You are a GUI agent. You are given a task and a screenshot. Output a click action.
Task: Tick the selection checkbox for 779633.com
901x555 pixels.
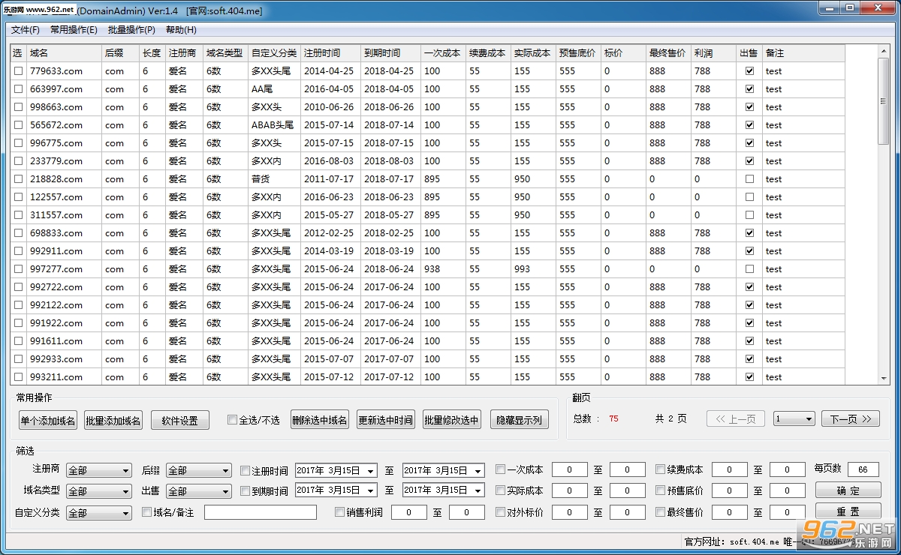[x=18, y=71]
